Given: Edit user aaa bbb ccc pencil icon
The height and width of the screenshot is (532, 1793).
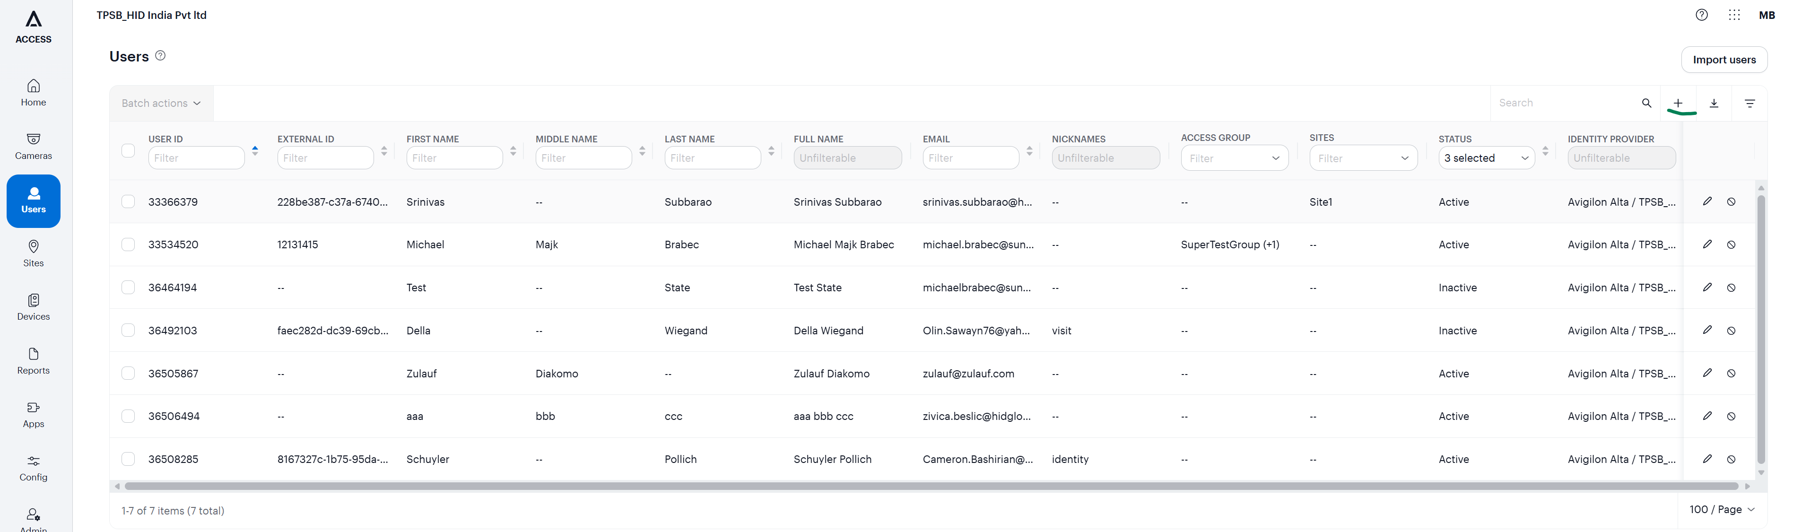Looking at the screenshot, I should (1707, 416).
